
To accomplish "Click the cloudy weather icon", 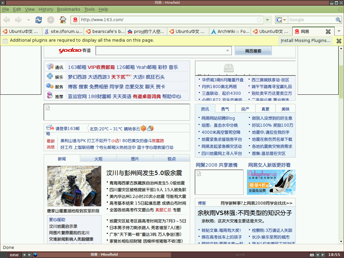I will (x=150, y=128).
